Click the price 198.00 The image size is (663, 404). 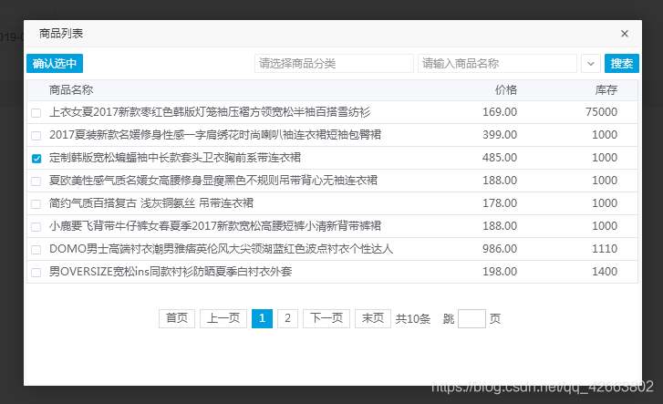coord(500,272)
